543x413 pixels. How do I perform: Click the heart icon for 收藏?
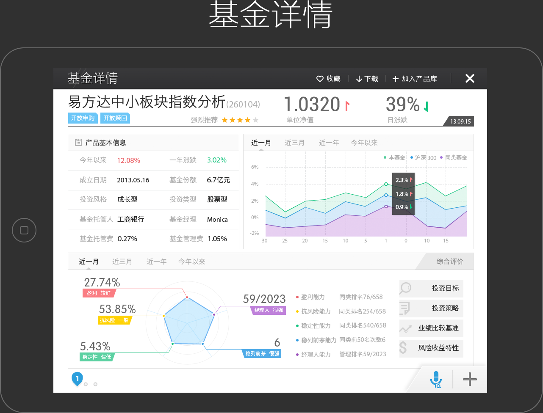[x=320, y=79]
